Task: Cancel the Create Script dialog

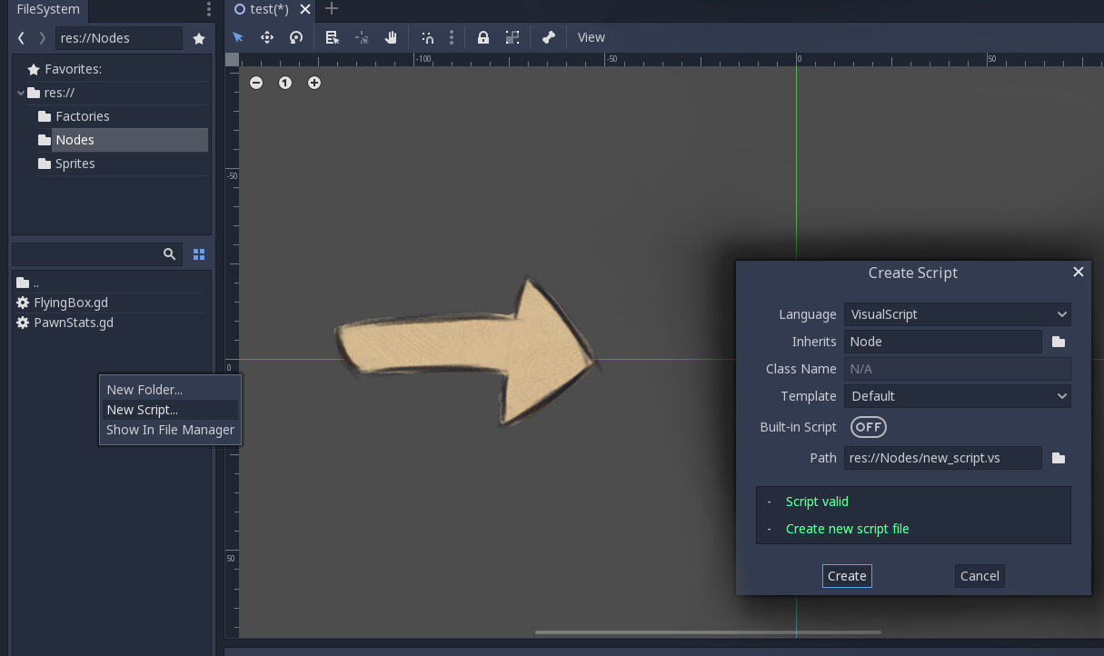Action: pyautogui.click(x=979, y=575)
